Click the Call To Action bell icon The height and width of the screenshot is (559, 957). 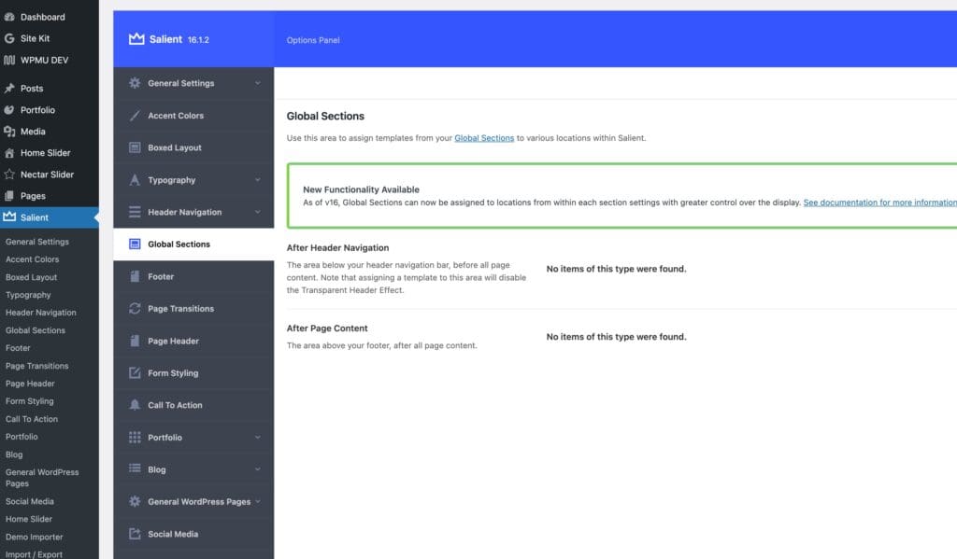click(x=135, y=405)
